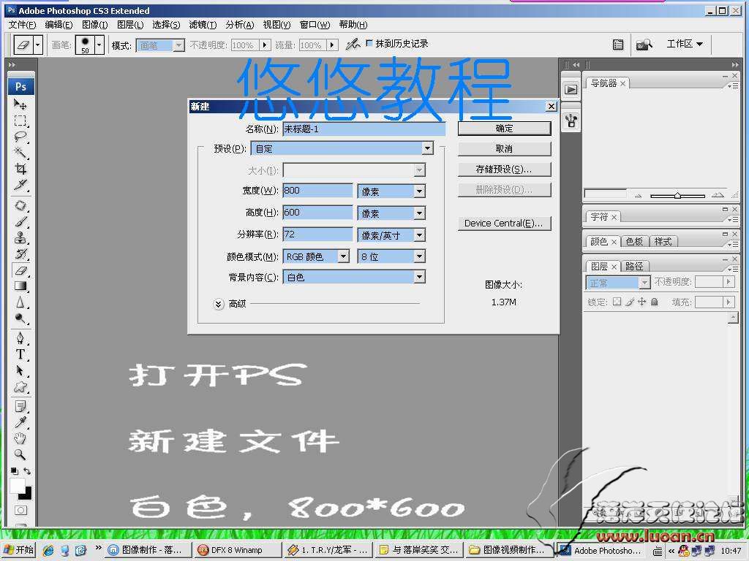
Task: Enable Erase to History checkbox
Action: click(369, 43)
